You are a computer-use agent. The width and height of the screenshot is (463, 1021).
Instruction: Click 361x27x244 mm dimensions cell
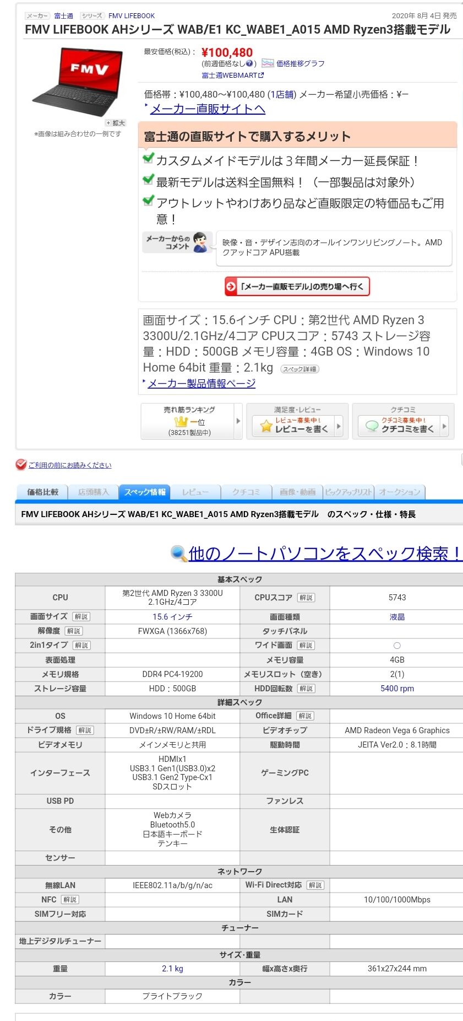pos(397,969)
